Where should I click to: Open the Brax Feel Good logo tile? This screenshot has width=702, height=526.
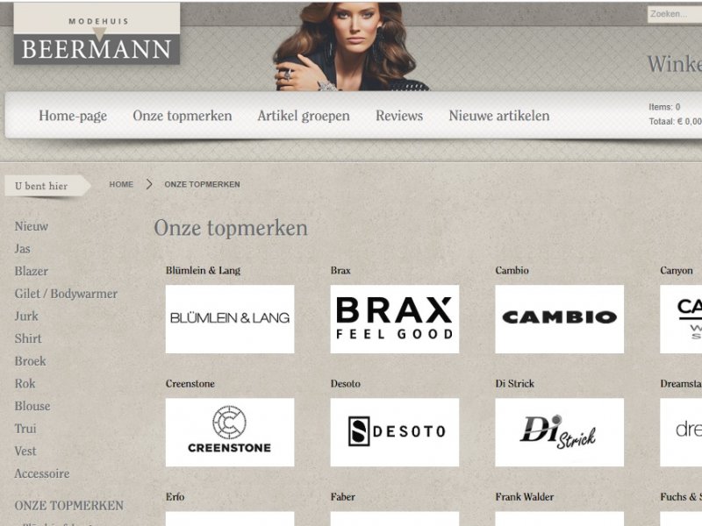click(394, 319)
